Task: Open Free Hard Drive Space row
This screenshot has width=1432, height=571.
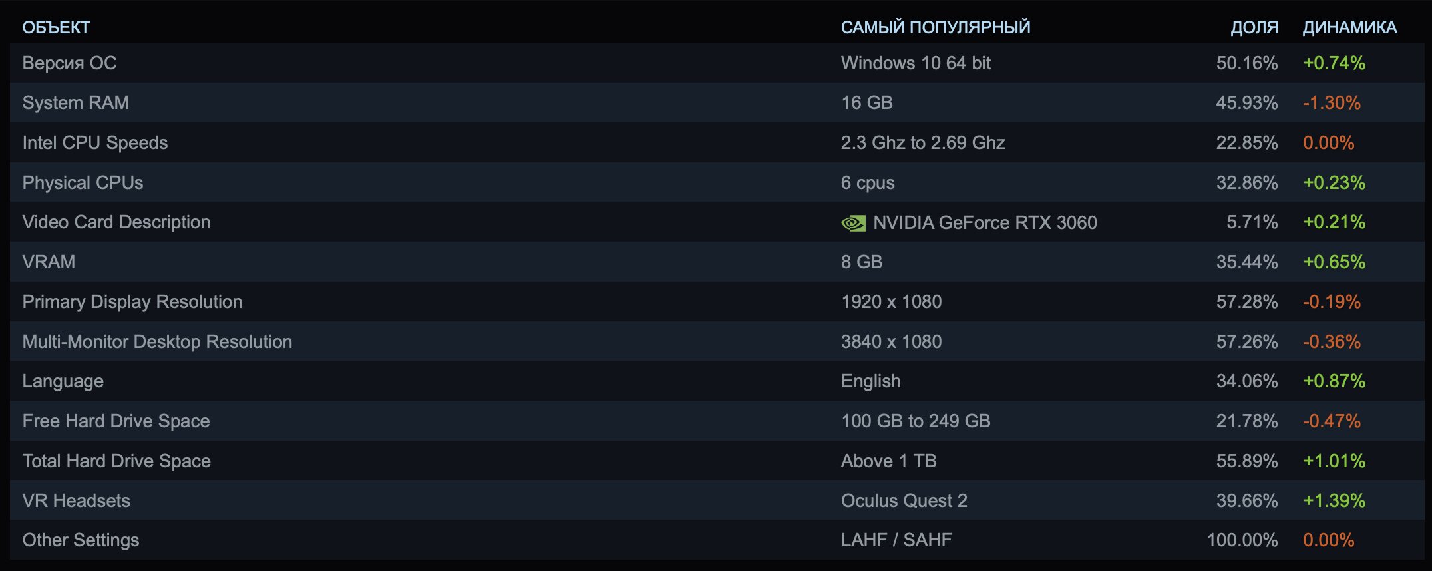Action: coord(717,421)
